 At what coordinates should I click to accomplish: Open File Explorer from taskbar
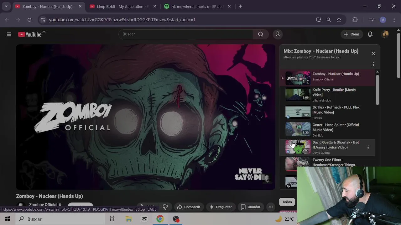(x=129, y=219)
